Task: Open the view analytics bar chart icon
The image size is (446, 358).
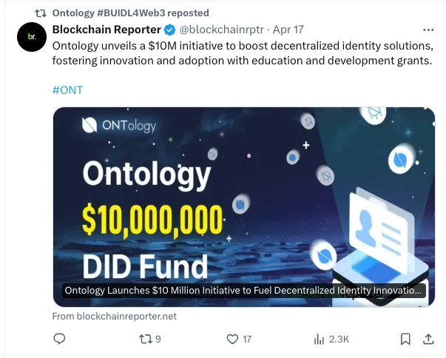Action: pyautogui.click(x=320, y=339)
